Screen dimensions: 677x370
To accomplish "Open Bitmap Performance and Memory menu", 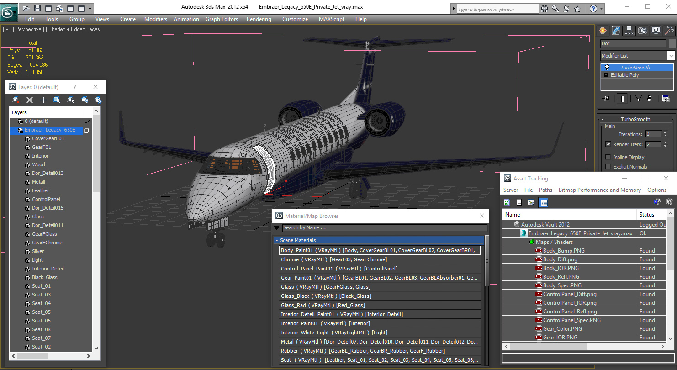I will pyautogui.click(x=600, y=190).
